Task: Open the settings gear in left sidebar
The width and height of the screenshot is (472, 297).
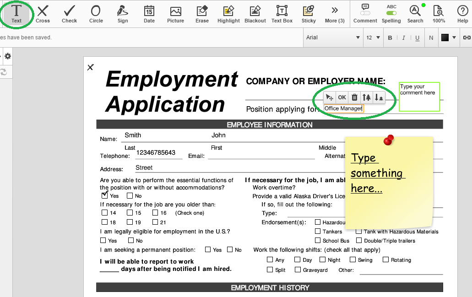Action: 8,56
